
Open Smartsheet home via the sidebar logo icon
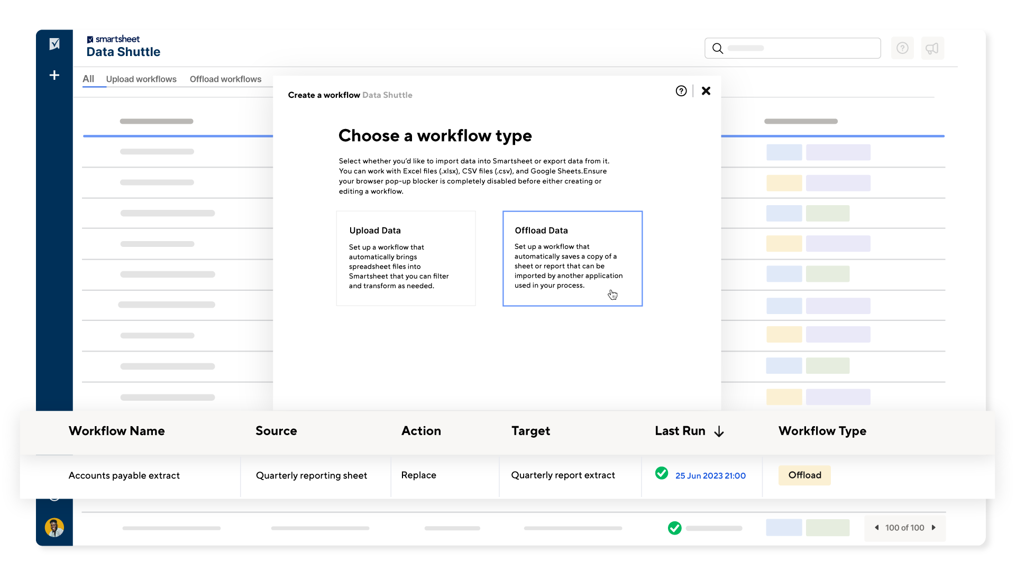pos(54,44)
